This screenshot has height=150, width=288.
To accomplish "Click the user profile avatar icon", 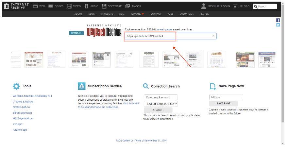I will pos(204,6).
